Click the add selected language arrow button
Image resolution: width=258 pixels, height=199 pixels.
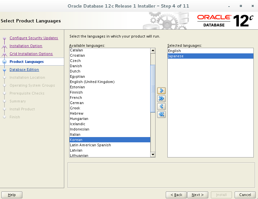point(161,91)
